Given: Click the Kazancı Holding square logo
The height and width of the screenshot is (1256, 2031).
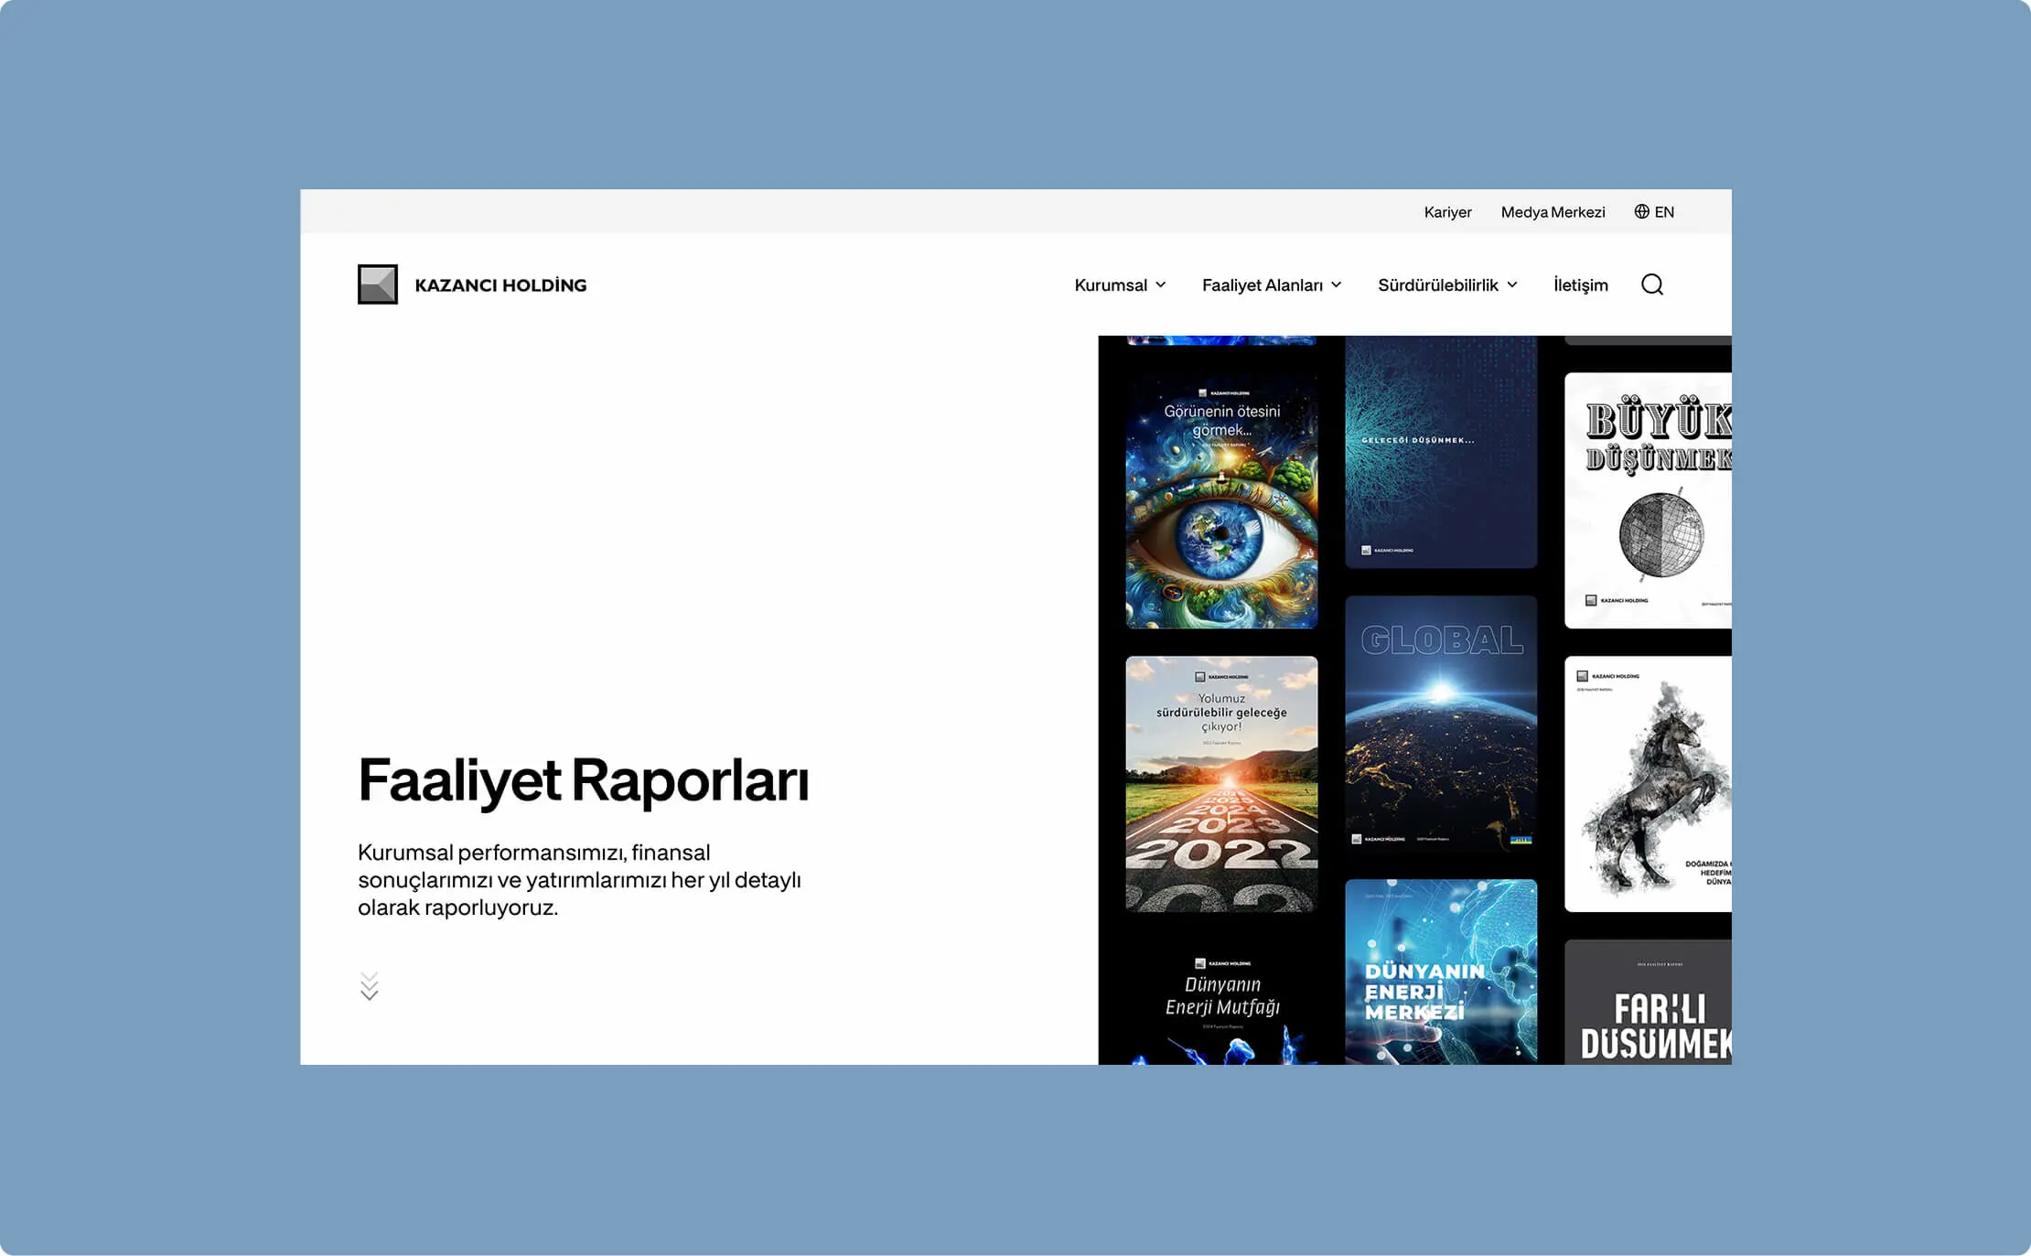Looking at the screenshot, I should point(377,284).
